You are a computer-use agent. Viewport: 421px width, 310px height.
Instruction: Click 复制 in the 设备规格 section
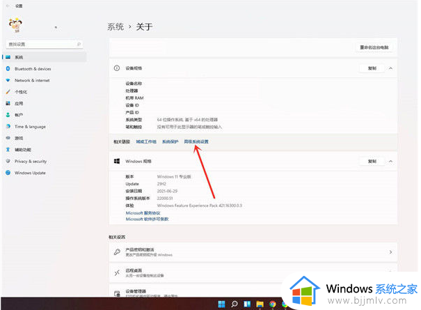[372, 68]
